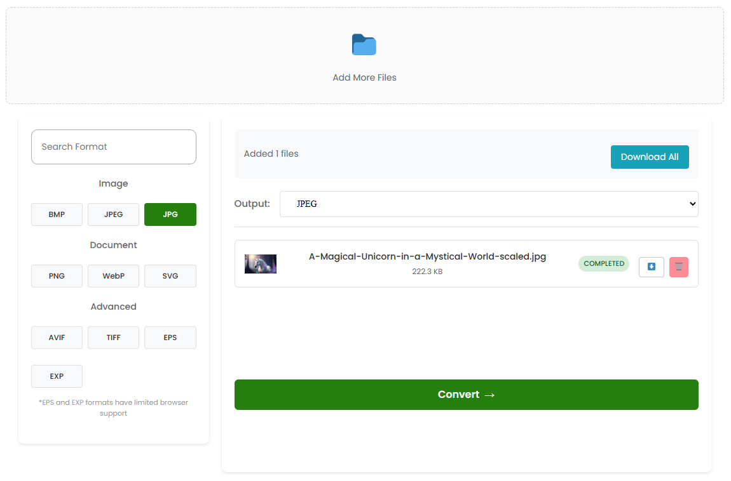731x481 pixels.
Task: Select BMP format
Action: tap(57, 214)
